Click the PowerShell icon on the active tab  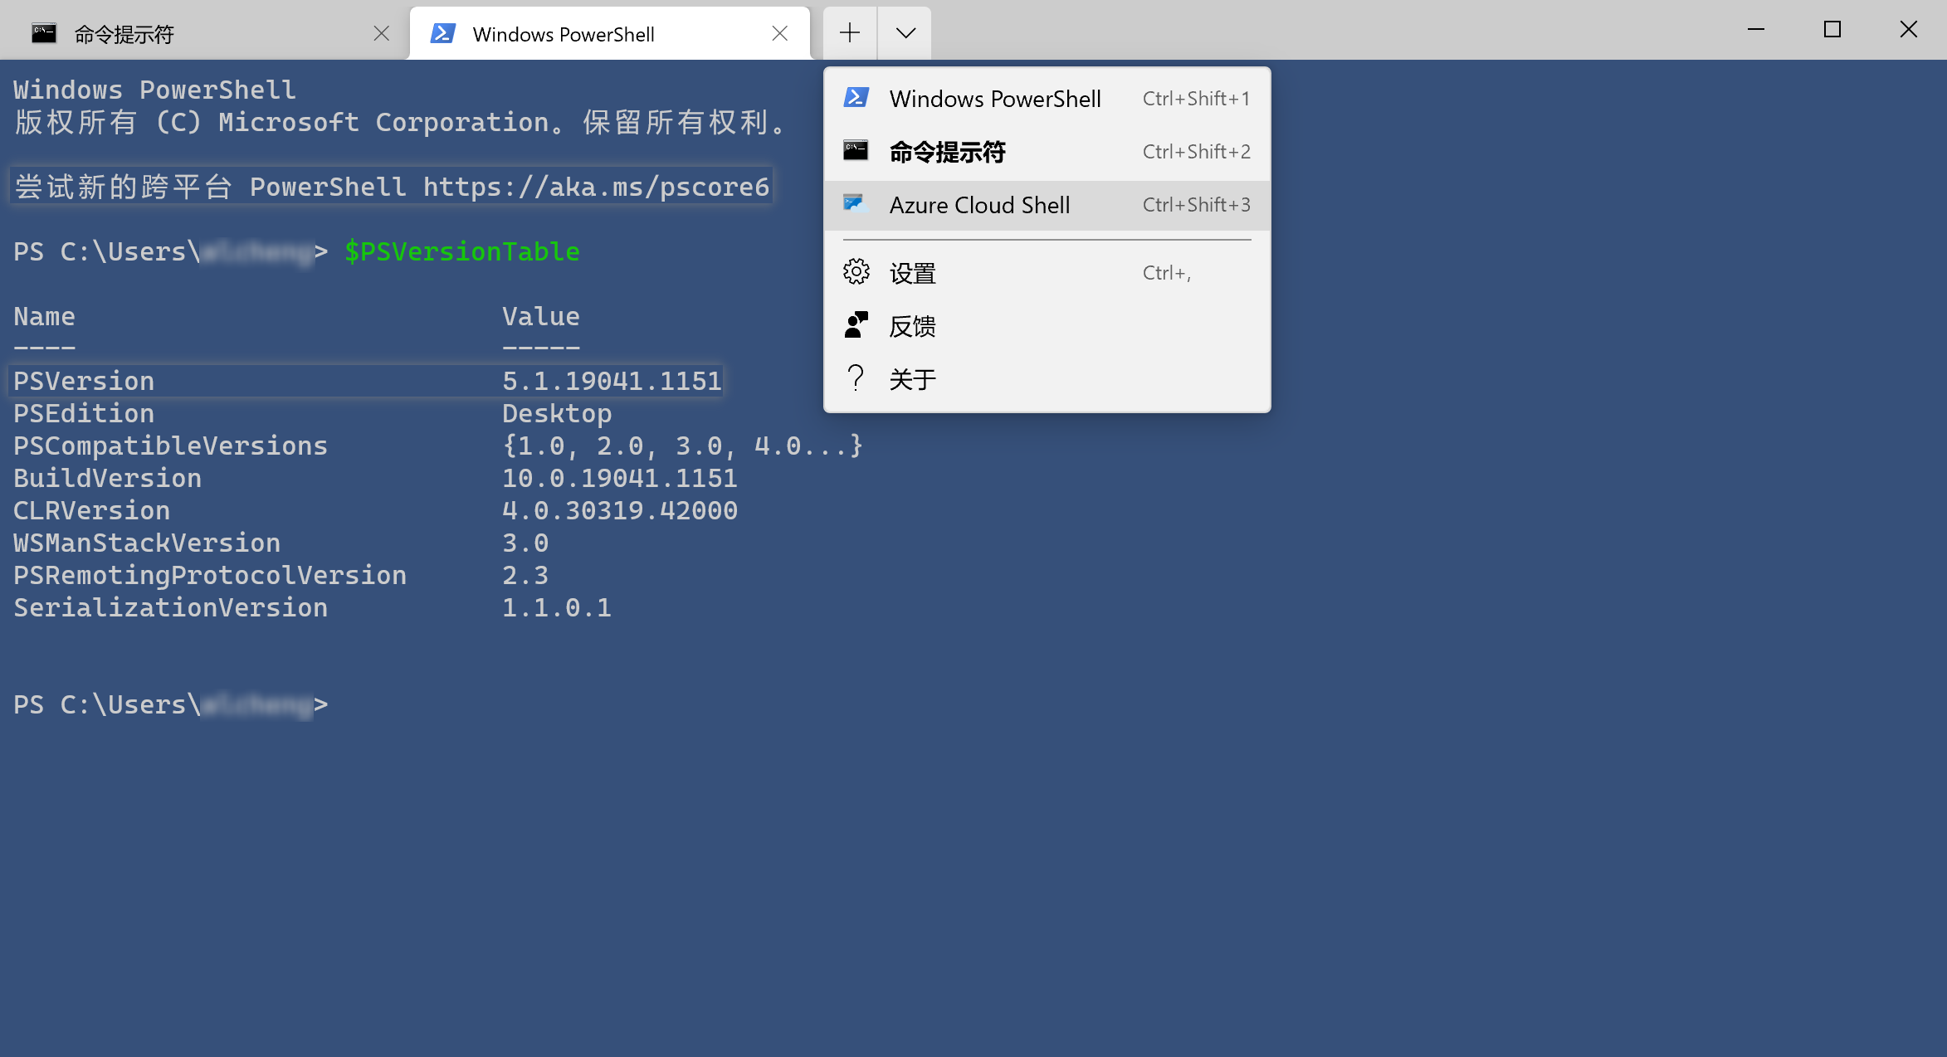443,34
